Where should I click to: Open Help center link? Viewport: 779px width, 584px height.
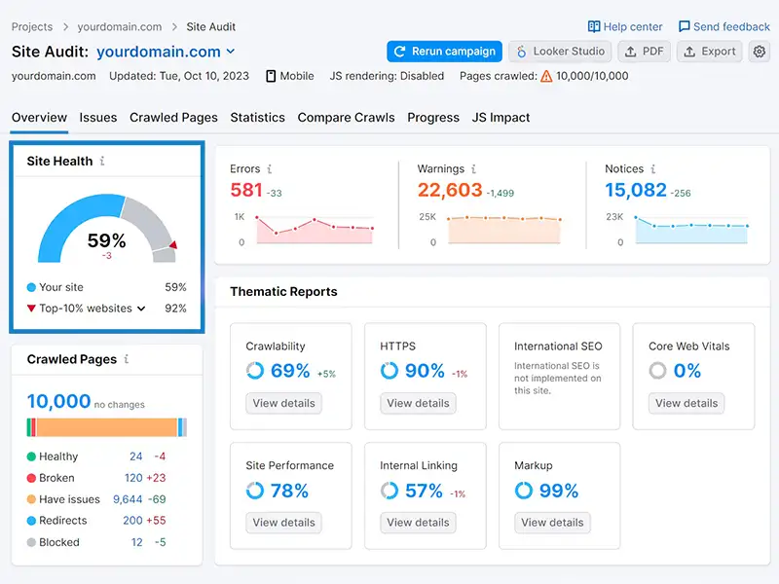tap(625, 27)
